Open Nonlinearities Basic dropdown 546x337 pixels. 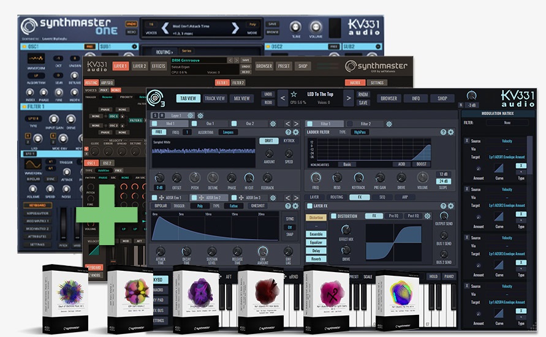[347, 164]
